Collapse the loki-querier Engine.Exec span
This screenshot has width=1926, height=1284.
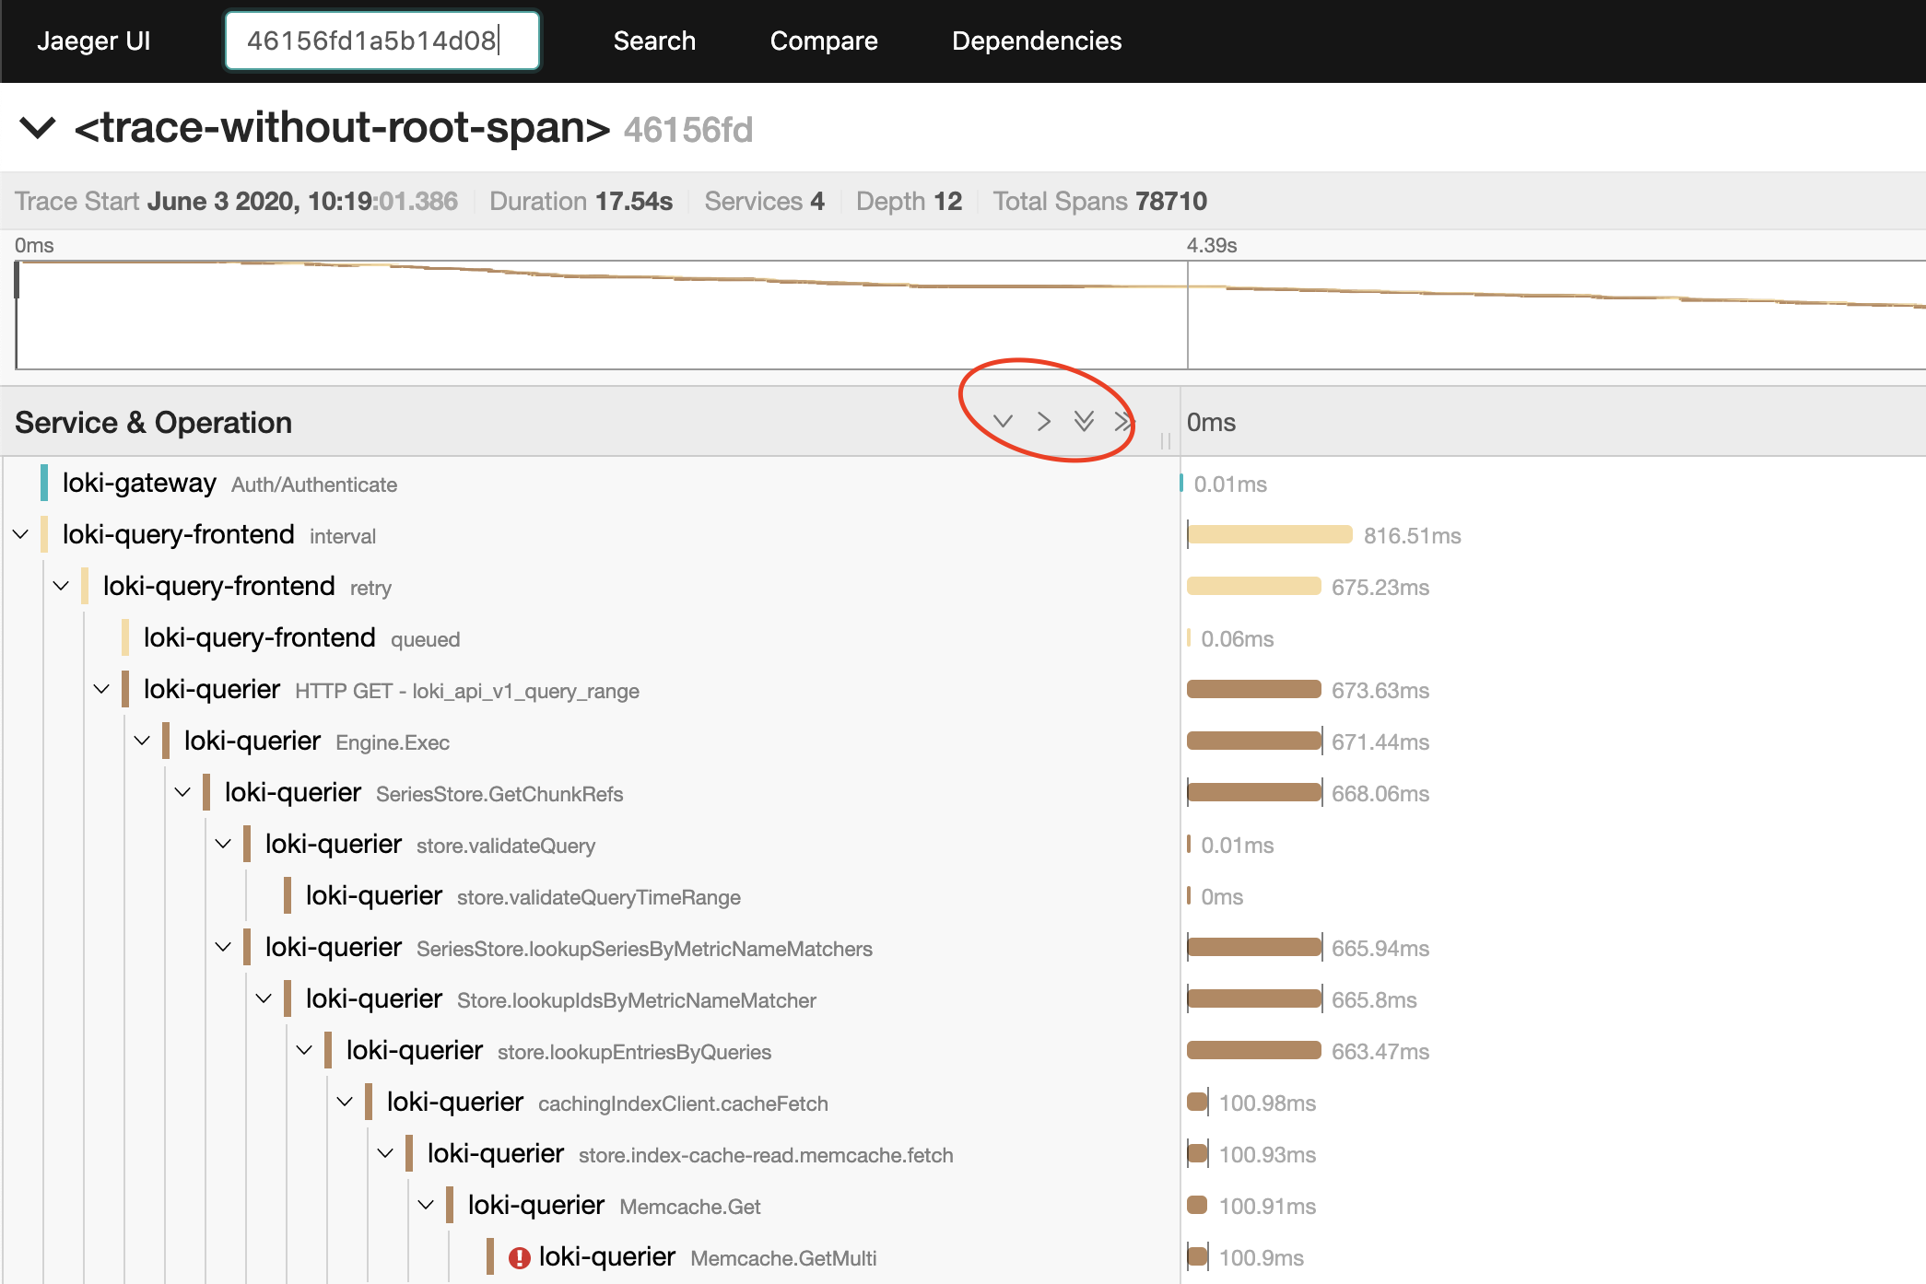(143, 741)
